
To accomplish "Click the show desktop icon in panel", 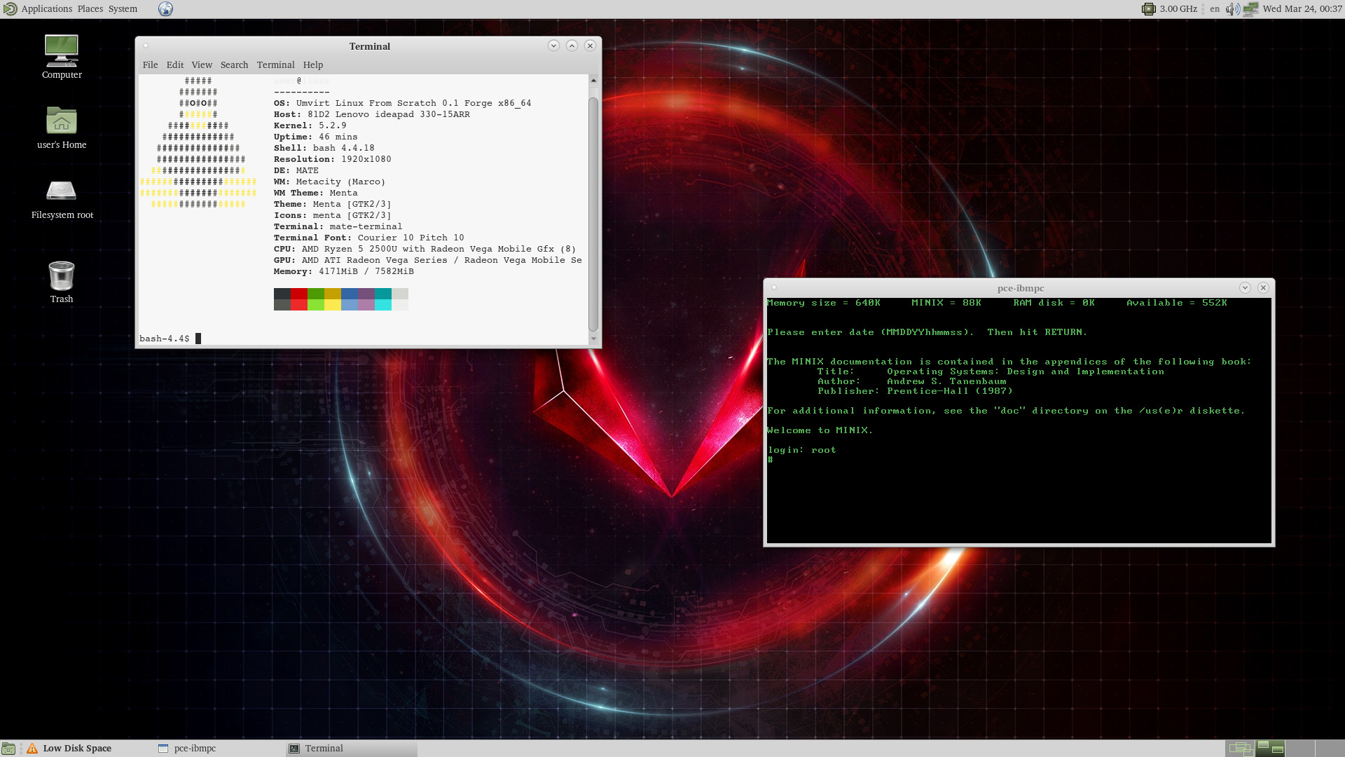I will coord(8,749).
